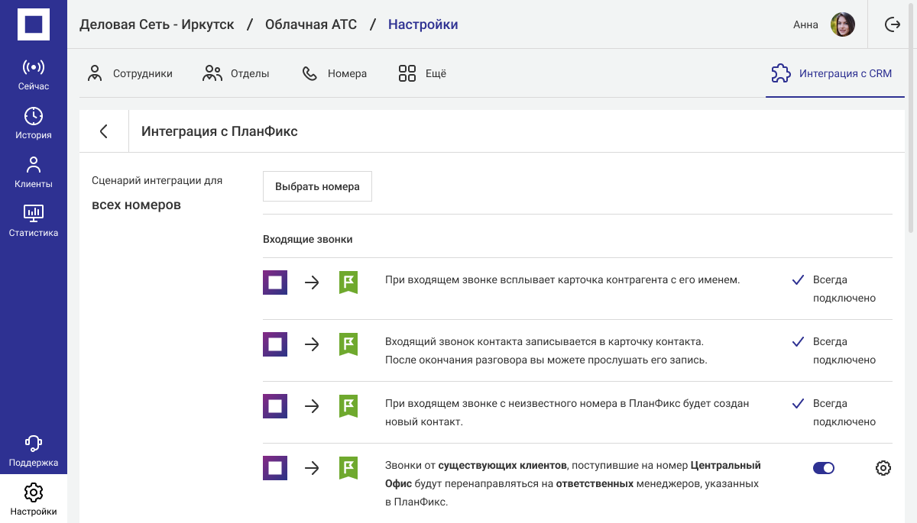
Task: Click Anna's profile avatar
Action: tap(842, 24)
